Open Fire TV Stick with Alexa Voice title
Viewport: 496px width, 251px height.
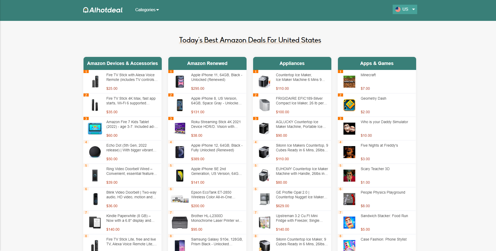pos(132,77)
